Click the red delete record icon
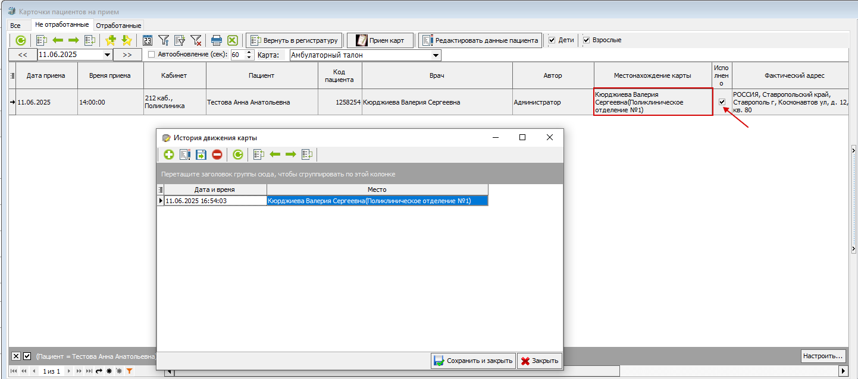 click(x=217, y=154)
